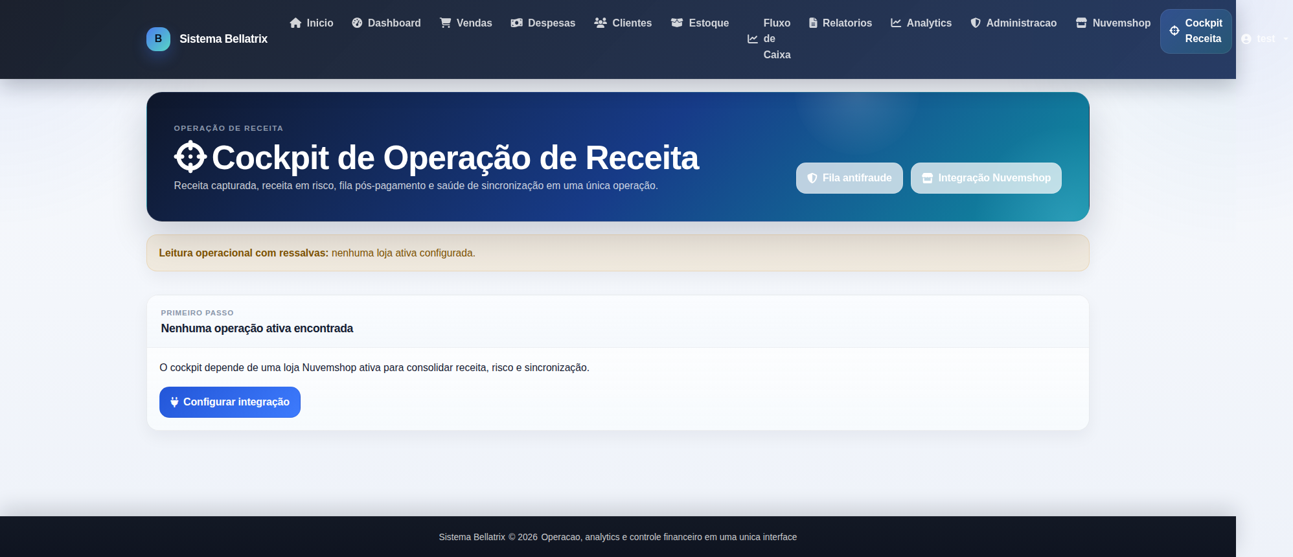Click the crosshair icon beside Cockpit heading
The image size is (1293, 557).
[x=190, y=157]
